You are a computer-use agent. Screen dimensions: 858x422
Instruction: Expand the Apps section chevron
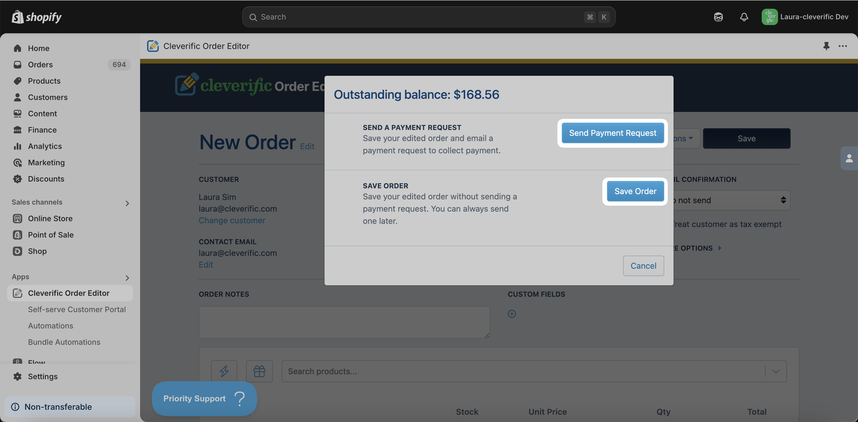click(x=128, y=278)
